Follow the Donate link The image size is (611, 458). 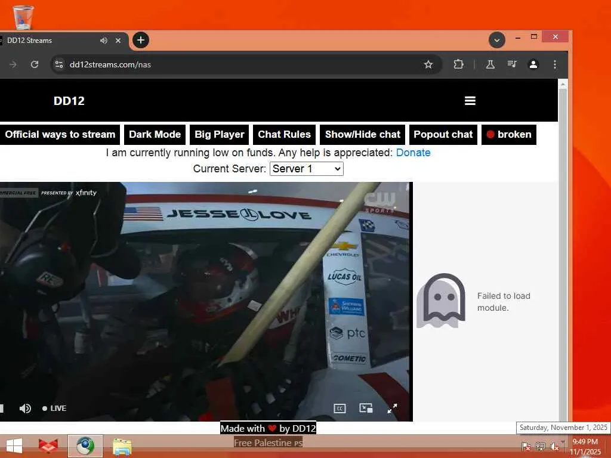(x=413, y=153)
